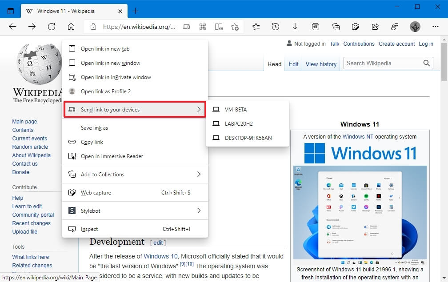Open a new tab with plus button
Screen dimensions: 448x282
(x=136, y=11)
